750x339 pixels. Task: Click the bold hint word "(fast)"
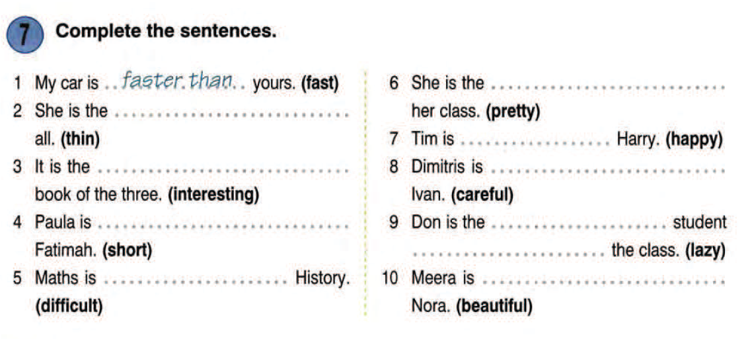320,84
